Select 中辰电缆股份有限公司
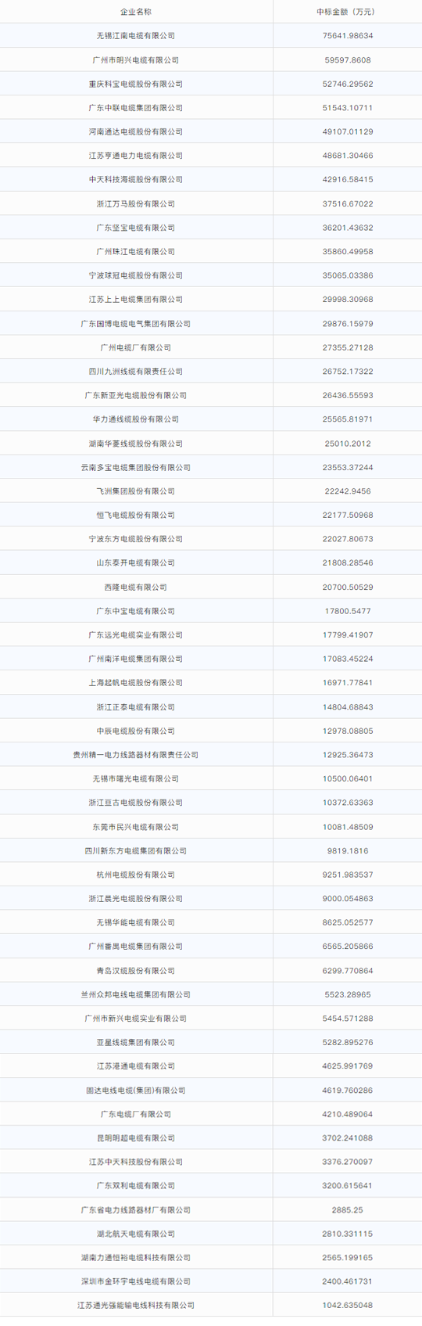This screenshot has height=1326, width=422. [x=136, y=730]
